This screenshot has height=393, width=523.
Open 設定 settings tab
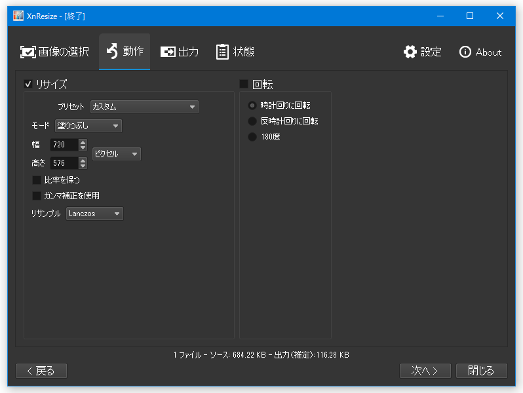[422, 52]
